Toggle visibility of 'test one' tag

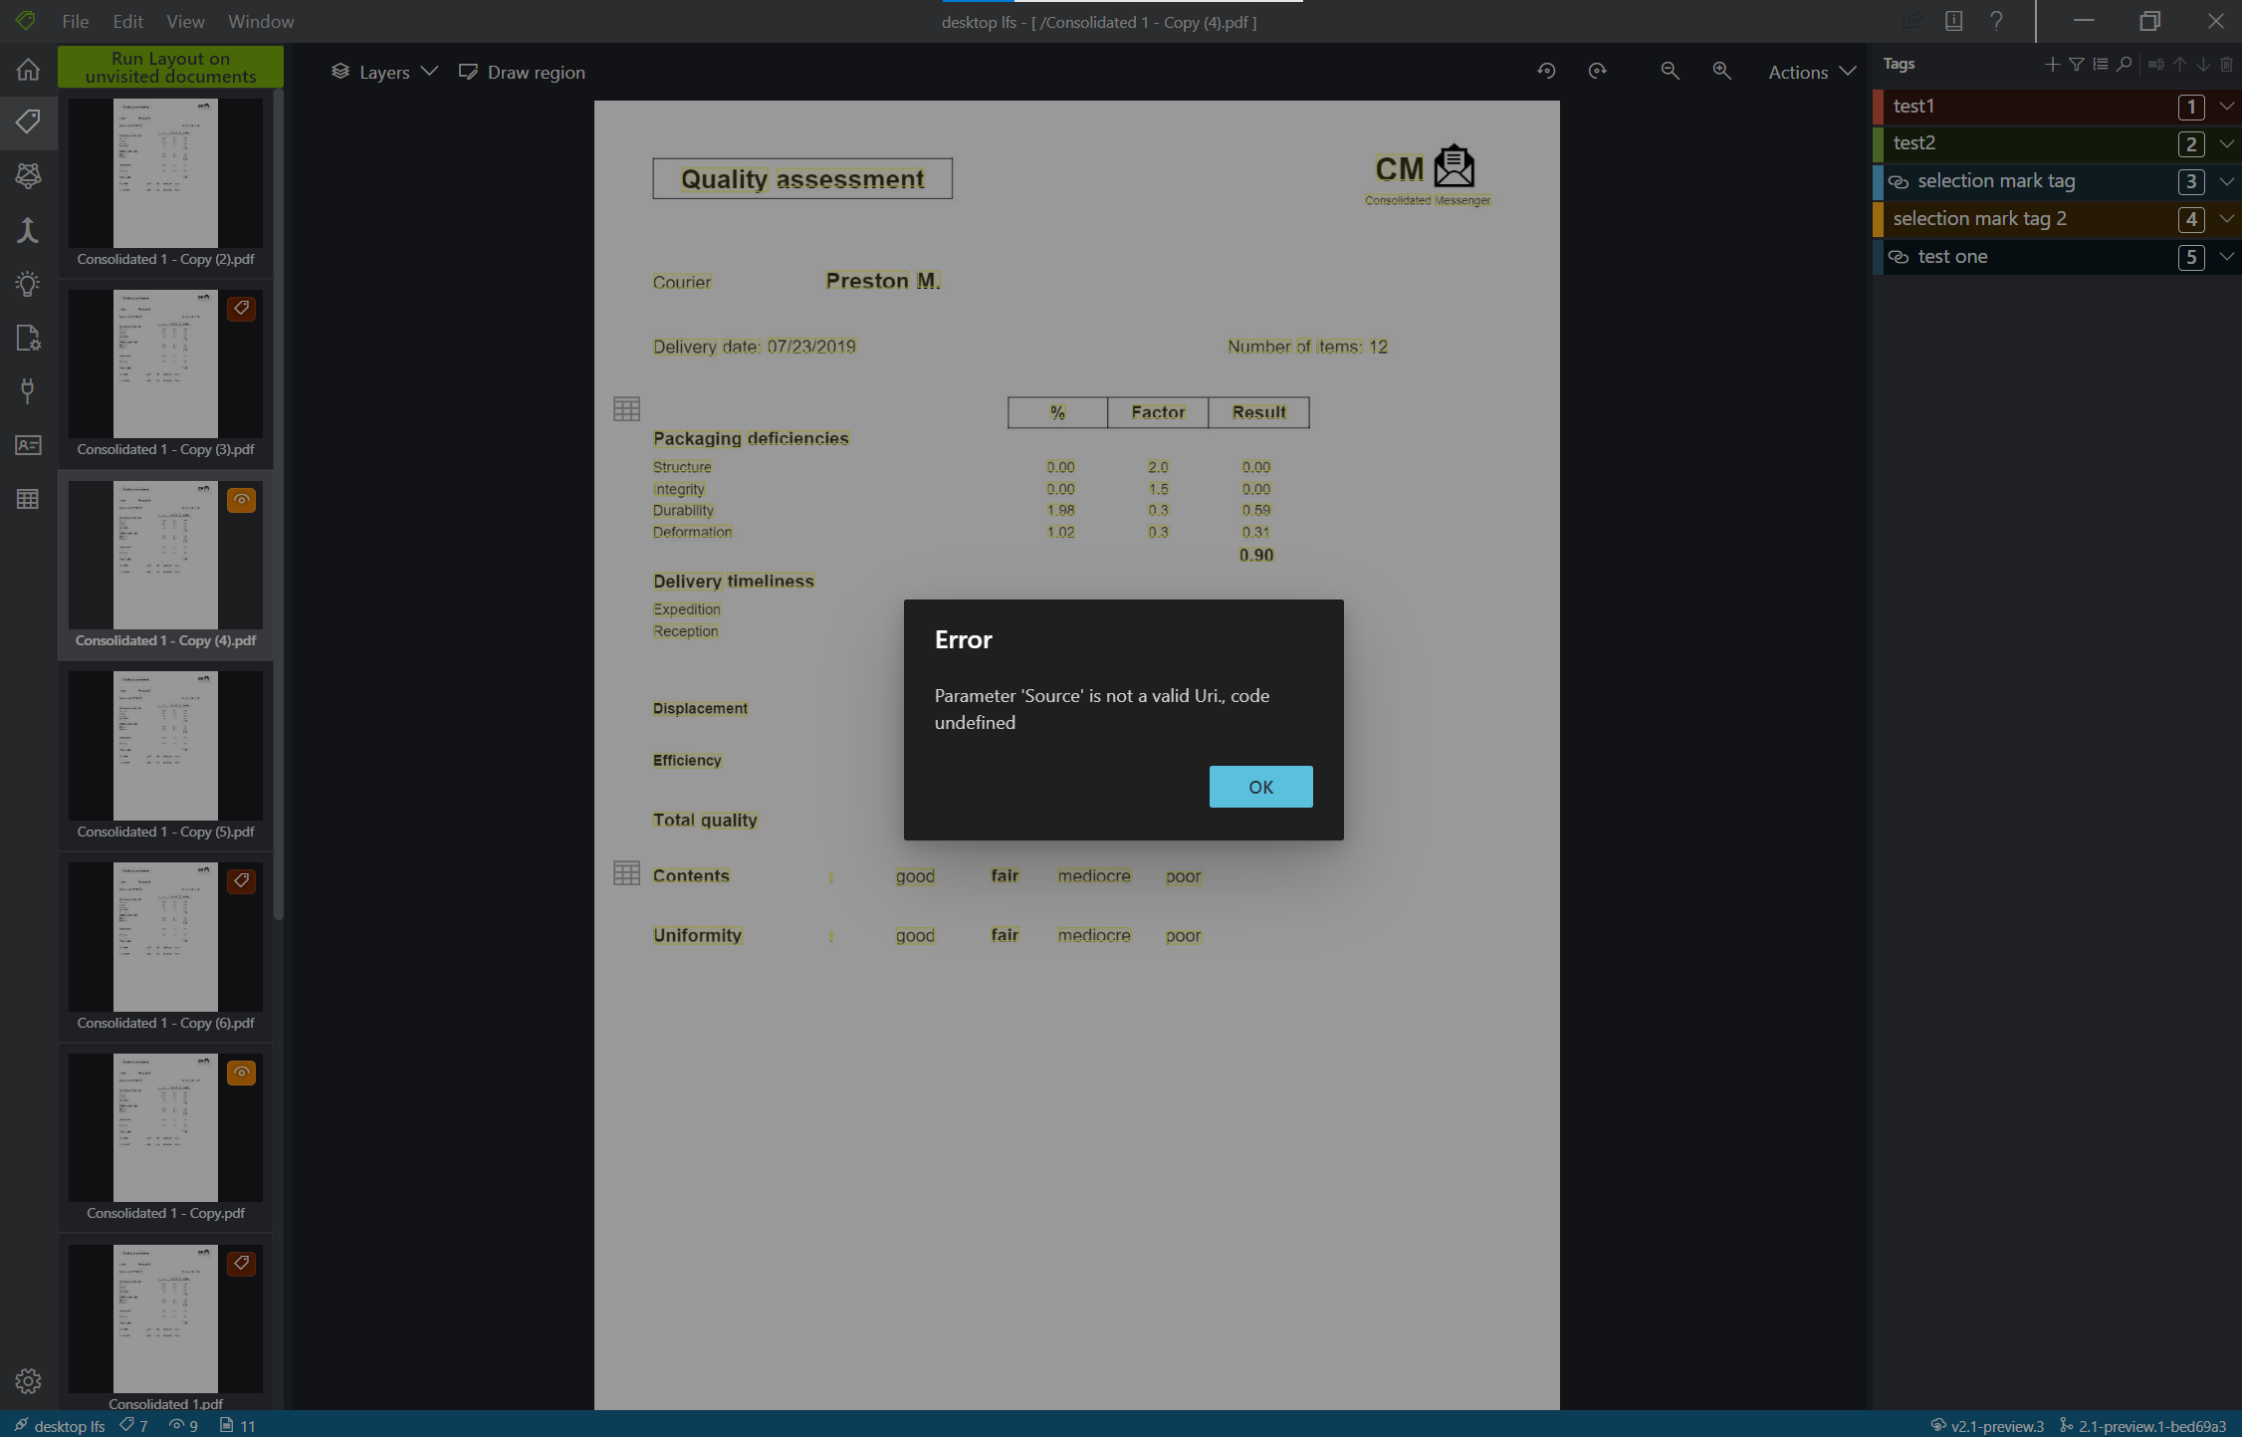click(1900, 256)
